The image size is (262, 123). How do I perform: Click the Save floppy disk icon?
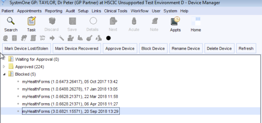(72, 21)
